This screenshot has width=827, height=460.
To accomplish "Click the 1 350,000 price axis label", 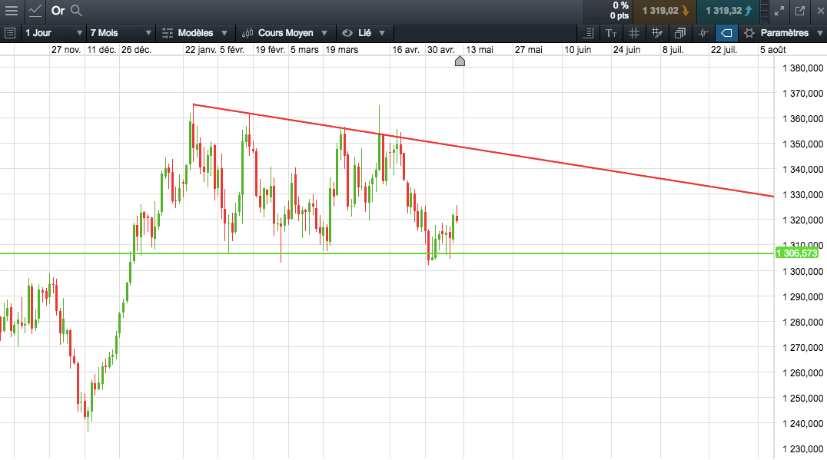I will tap(802, 144).
